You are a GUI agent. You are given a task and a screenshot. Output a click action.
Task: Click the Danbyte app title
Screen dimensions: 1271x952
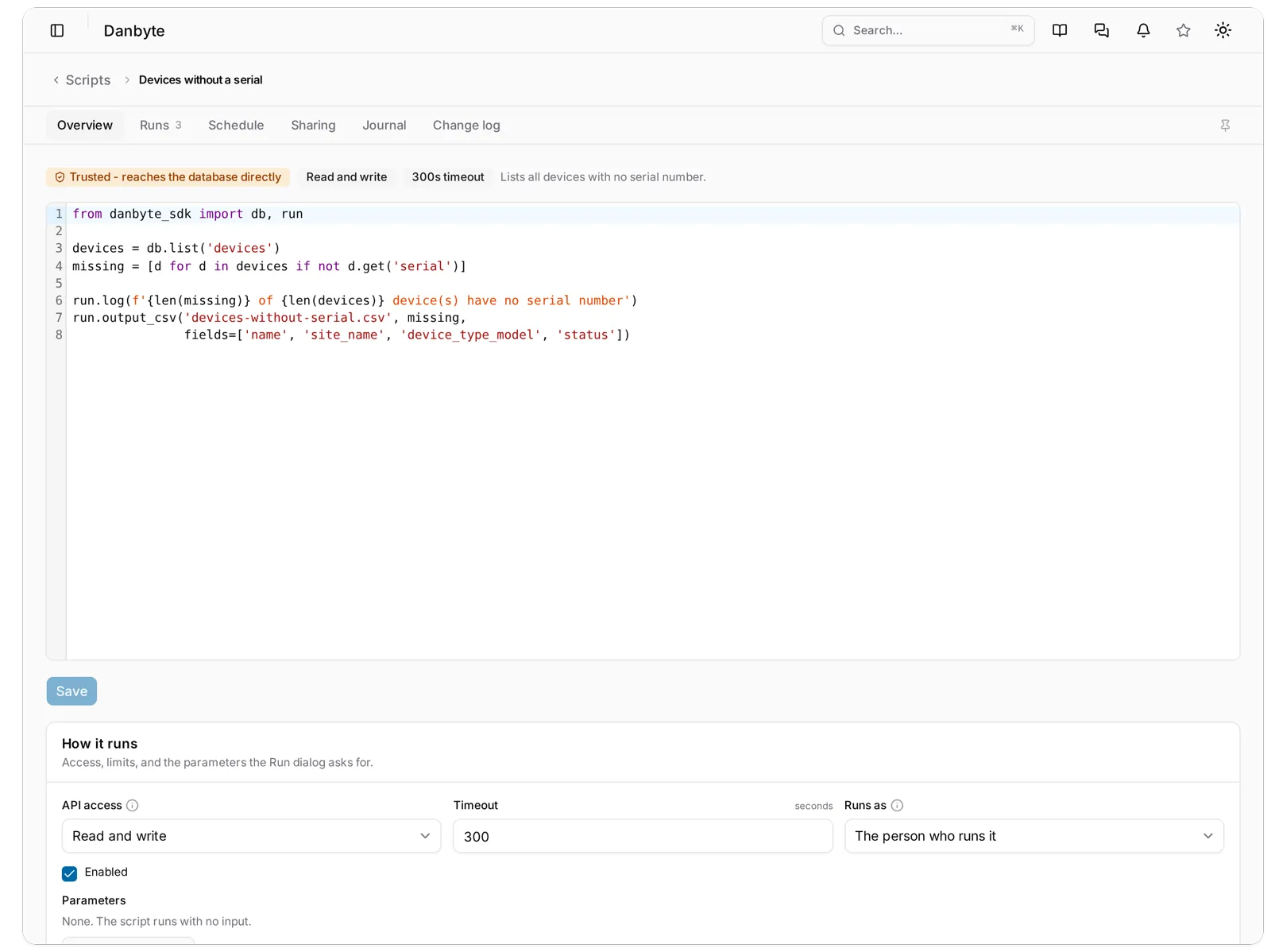pos(134,30)
